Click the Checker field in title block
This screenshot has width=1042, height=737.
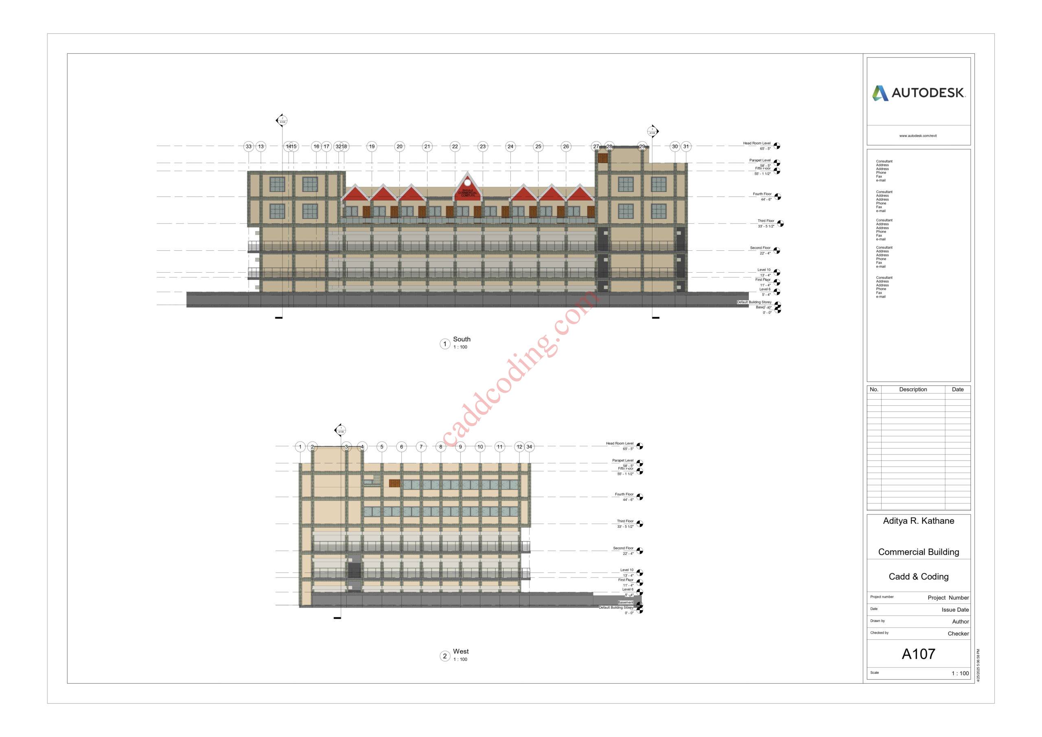(958, 634)
